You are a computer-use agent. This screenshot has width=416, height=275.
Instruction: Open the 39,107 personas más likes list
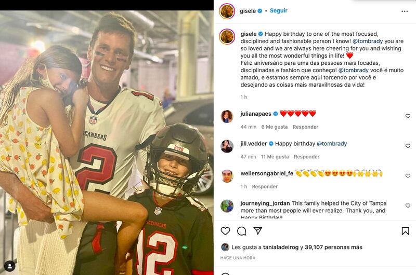coord(333,247)
